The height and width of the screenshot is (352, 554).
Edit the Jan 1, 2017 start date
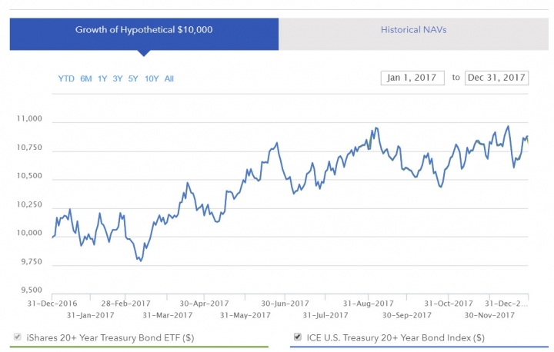click(412, 78)
